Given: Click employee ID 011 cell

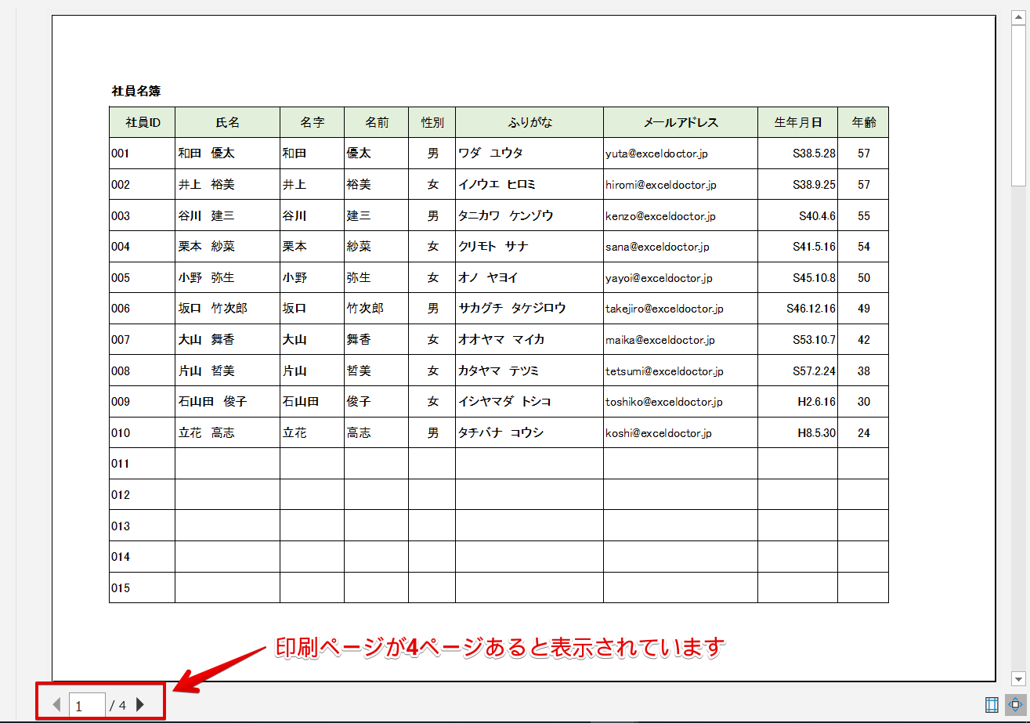Looking at the screenshot, I should point(143,464).
